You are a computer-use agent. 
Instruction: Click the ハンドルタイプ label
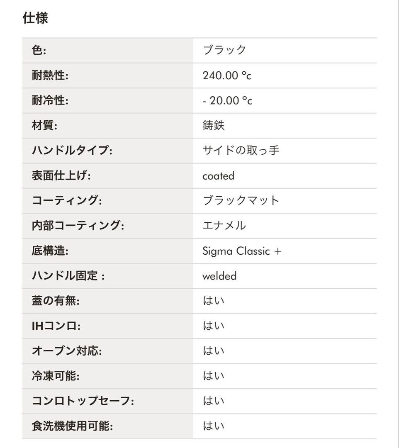click(72, 151)
